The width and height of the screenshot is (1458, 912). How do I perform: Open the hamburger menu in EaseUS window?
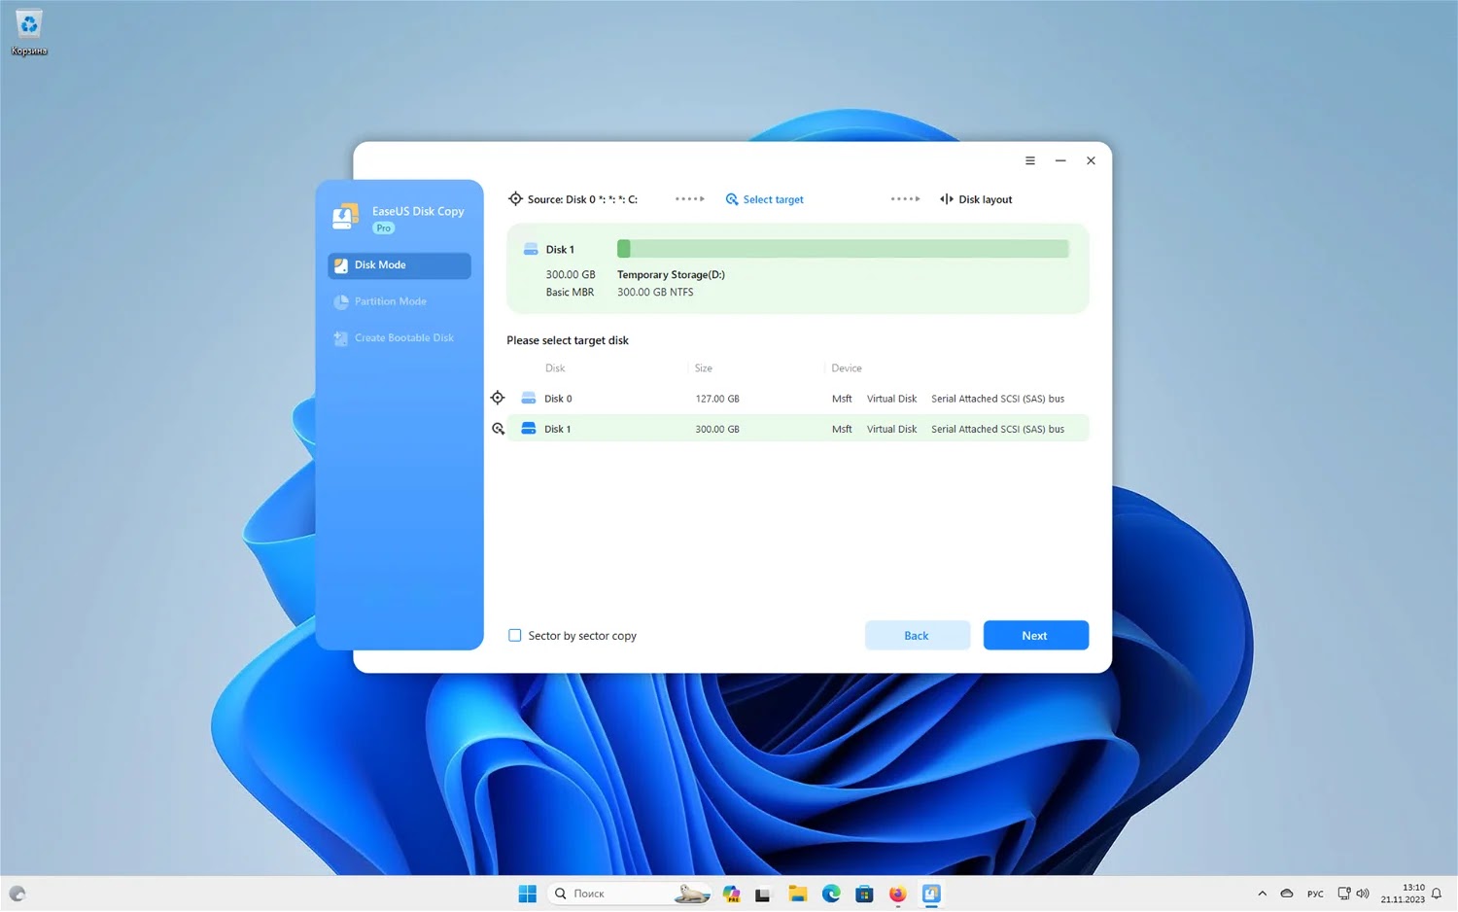[1029, 161]
